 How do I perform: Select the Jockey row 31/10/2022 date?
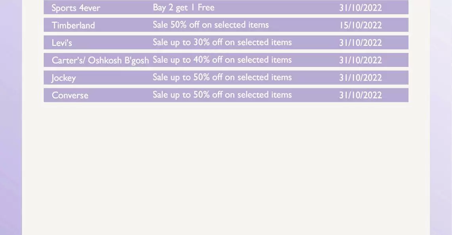360,78
